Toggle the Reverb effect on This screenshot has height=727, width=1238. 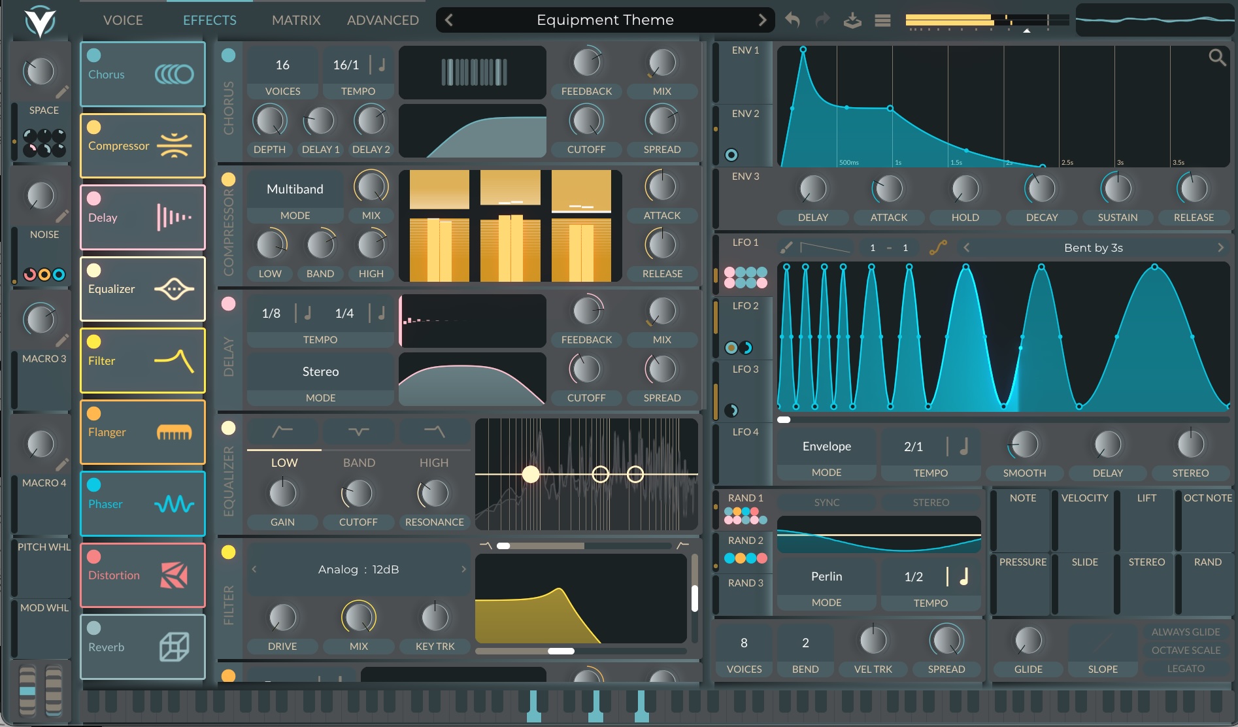point(94,628)
